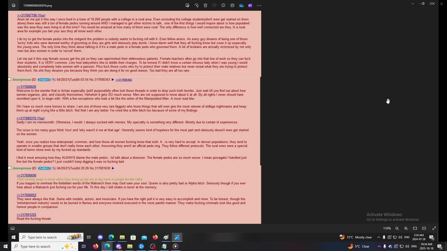The width and height of the screenshot is (447, 251).
Task: Delete the photo using the trash icon
Action: [x=205, y=5]
